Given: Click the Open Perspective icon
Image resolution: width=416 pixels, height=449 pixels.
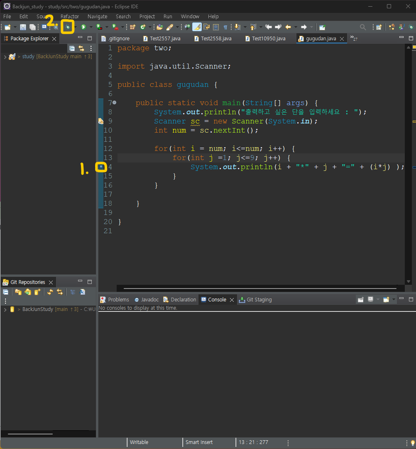Looking at the screenshot, I should (379, 27).
